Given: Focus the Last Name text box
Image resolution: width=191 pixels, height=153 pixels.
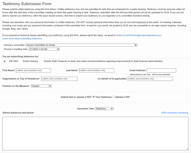Looking at the screenshot, I should click(x=96, y=70).
